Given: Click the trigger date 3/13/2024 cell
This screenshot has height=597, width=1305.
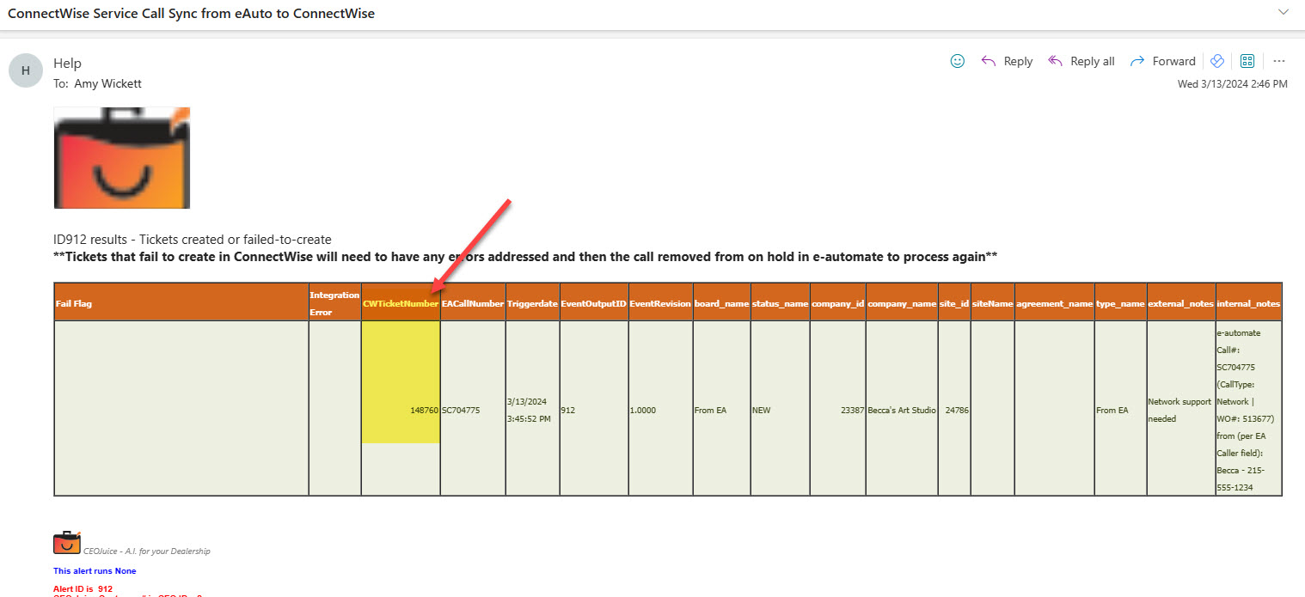Looking at the screenshot, I should click(532, 409).
